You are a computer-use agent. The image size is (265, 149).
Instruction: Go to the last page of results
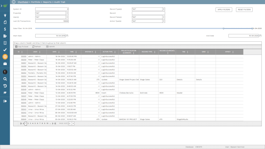pos(55,123)
